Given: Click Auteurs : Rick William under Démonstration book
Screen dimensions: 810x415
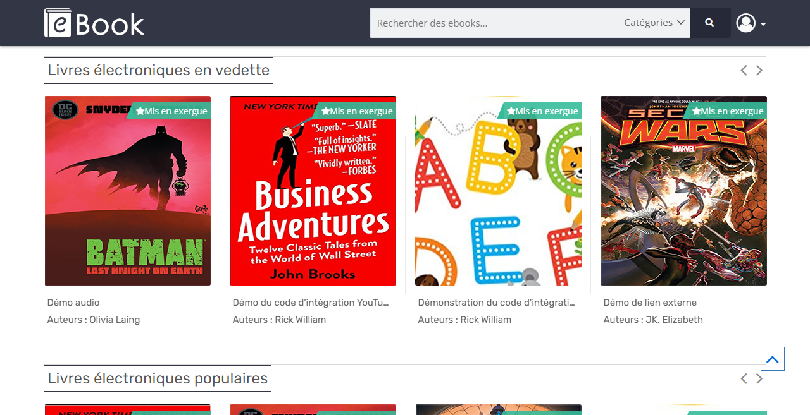Looking at the screenshot, I should click(x=464, y=320).
